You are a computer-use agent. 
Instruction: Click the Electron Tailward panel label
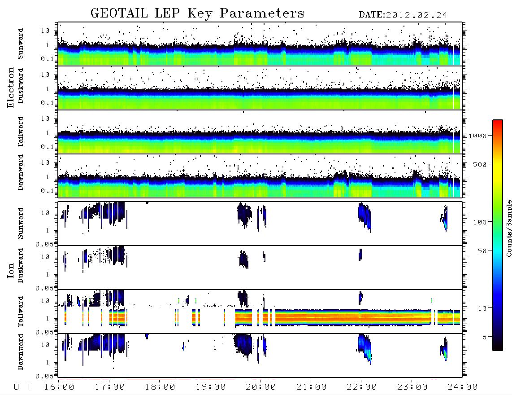click(x=21, y=132)
